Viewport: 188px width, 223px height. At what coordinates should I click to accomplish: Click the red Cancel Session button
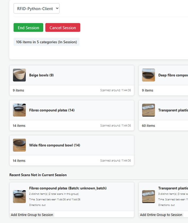63,28
